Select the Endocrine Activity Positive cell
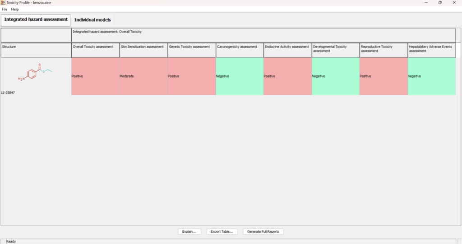 tap(287, 76)
